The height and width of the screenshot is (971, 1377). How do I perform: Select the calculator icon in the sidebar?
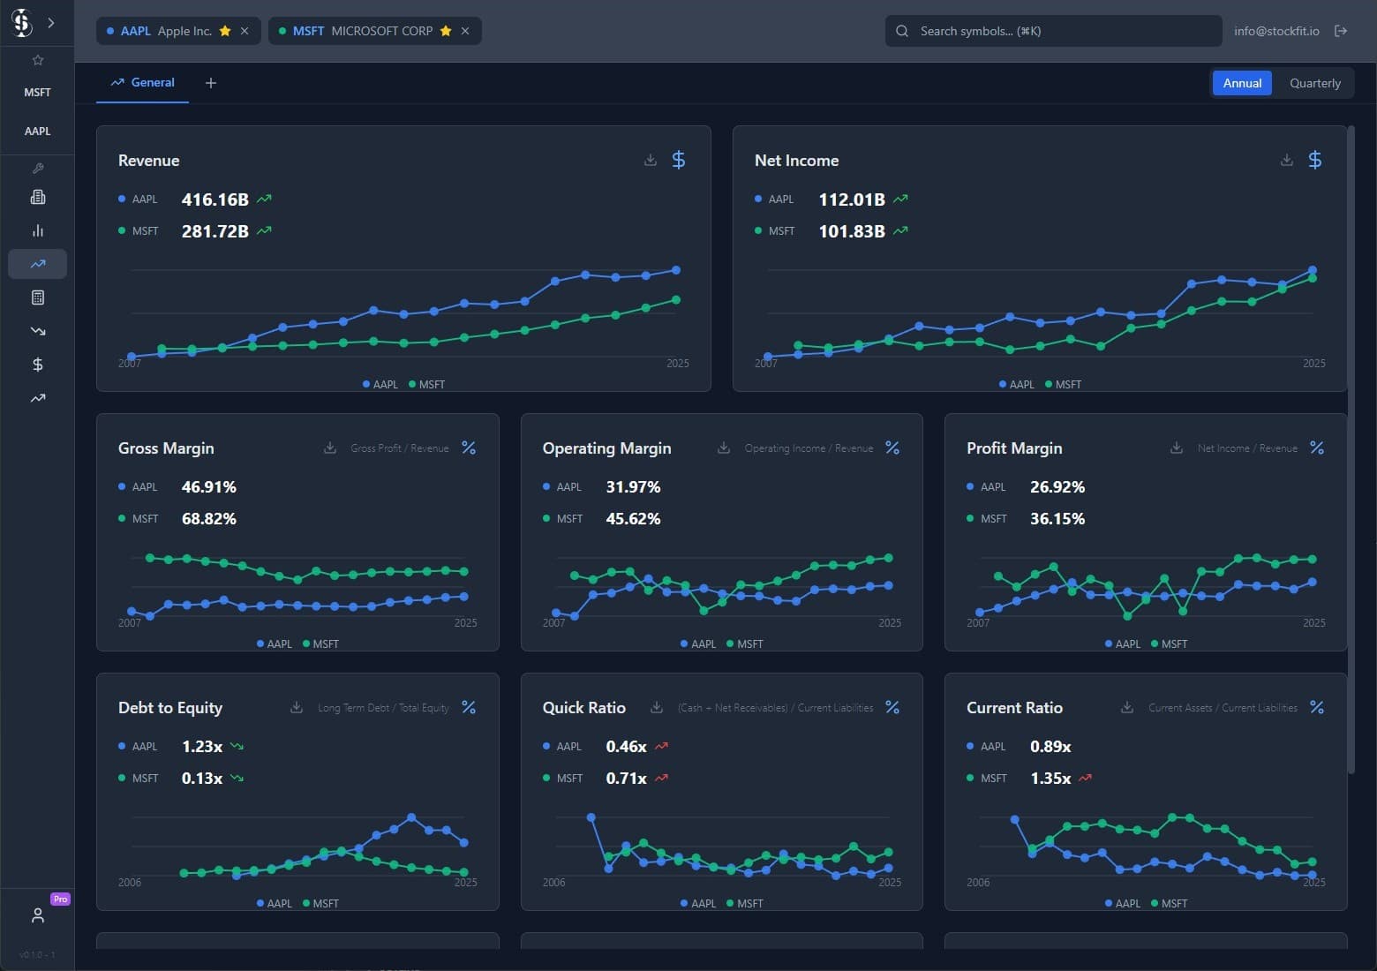click(x=37, y=297)
